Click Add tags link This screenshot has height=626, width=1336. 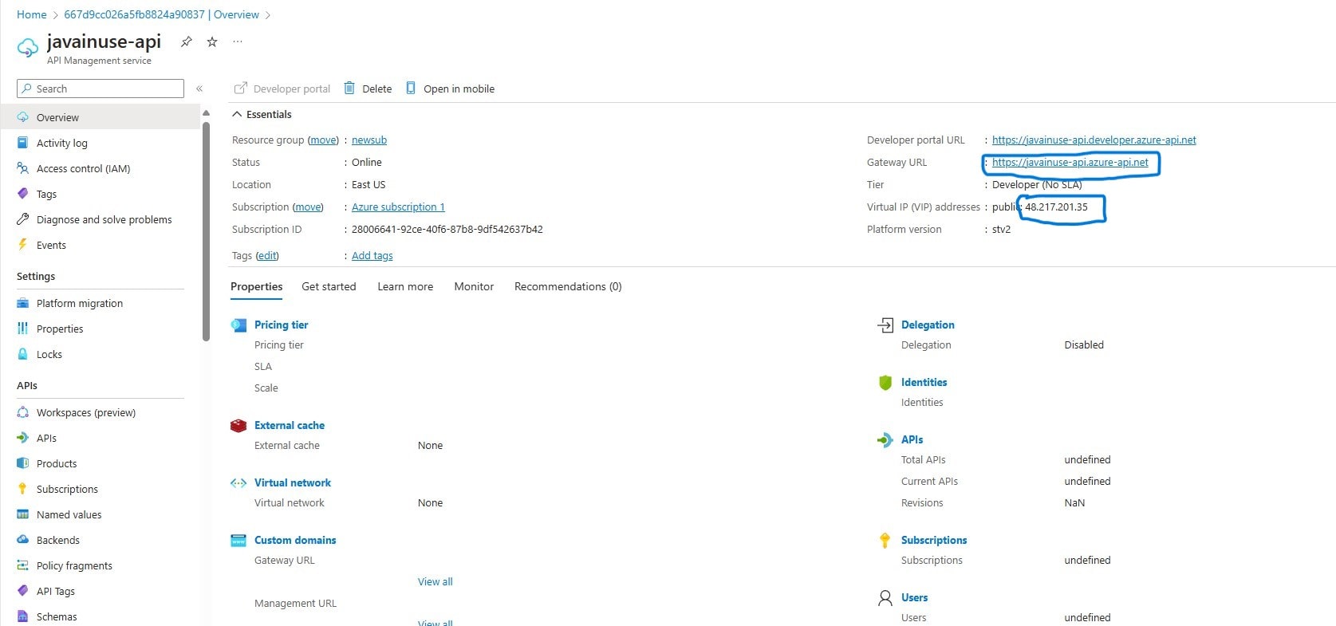point(372,255)
